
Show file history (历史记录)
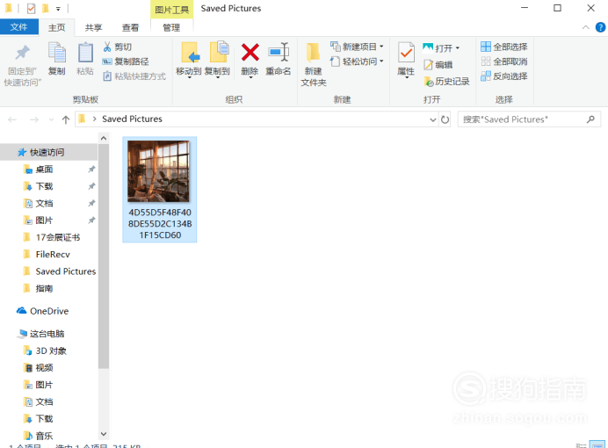(446, 82)
